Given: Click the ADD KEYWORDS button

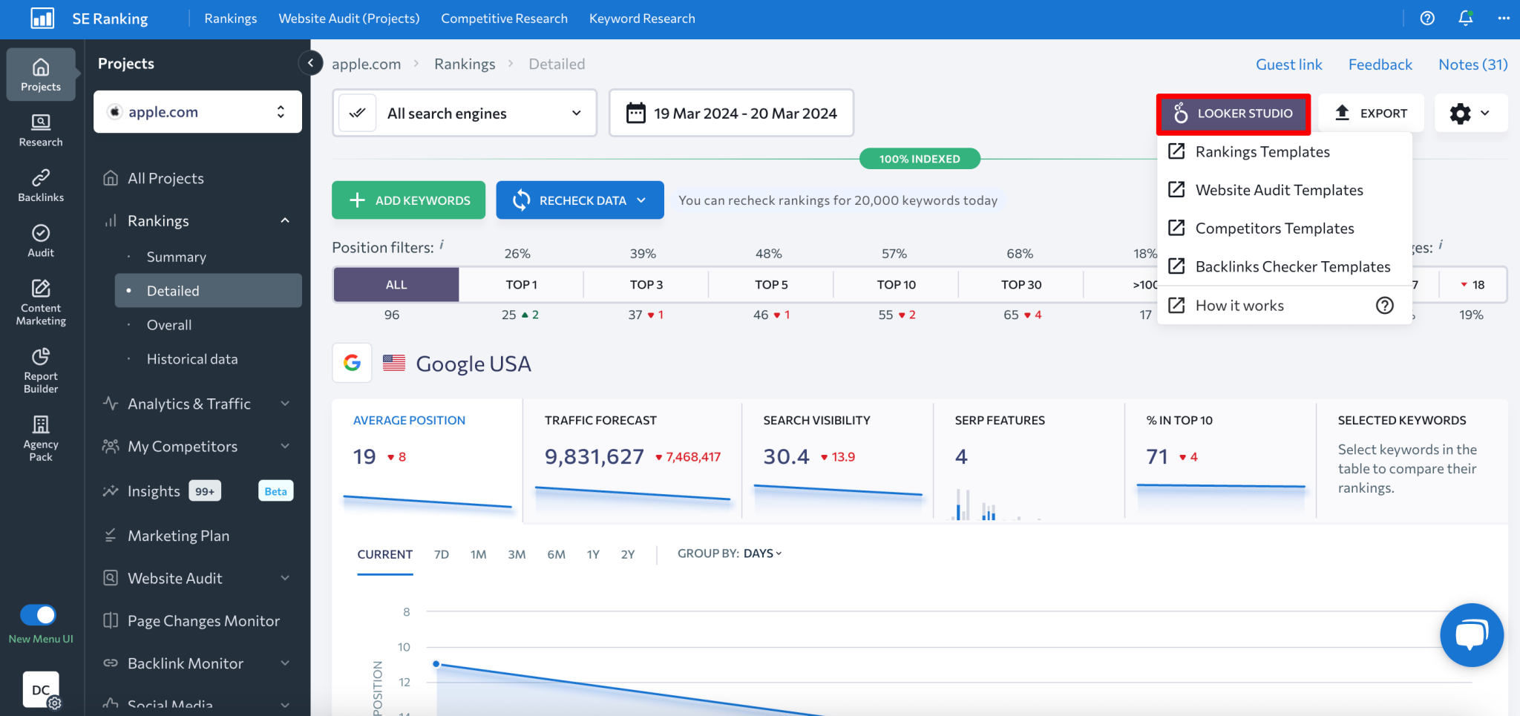Looking at the screenshot, I should click(x=408, y=200).
